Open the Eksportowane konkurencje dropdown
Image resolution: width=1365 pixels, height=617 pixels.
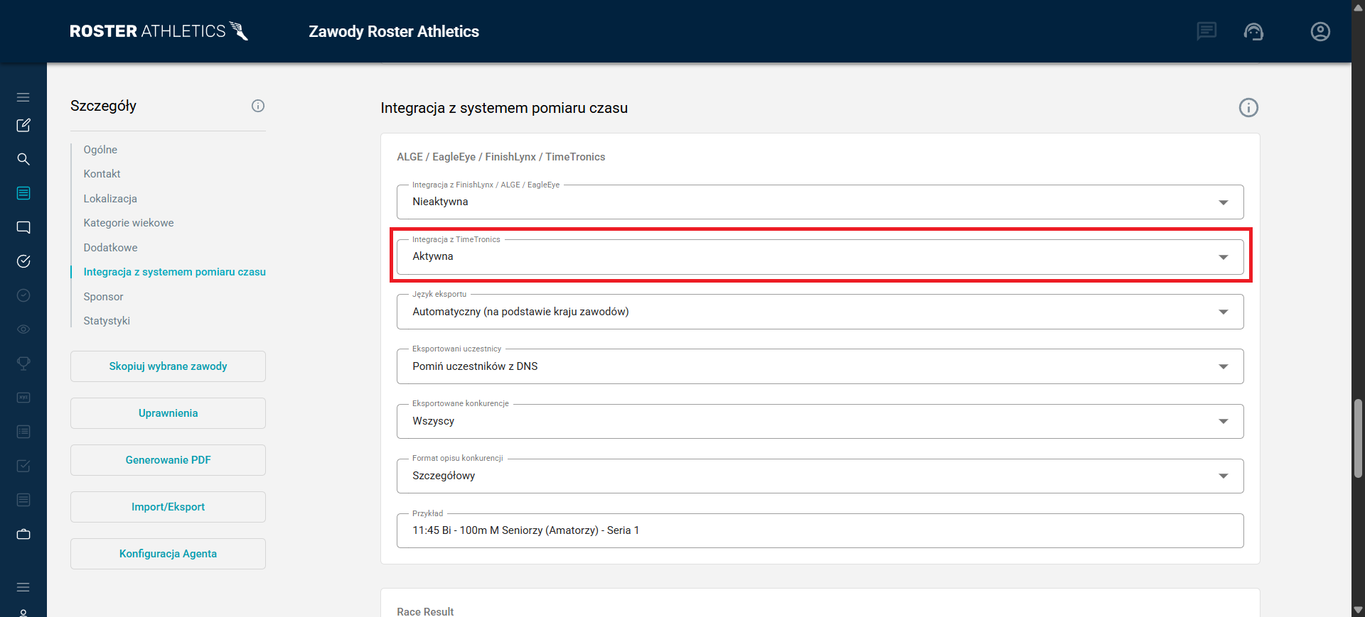(x=820, y=421)
